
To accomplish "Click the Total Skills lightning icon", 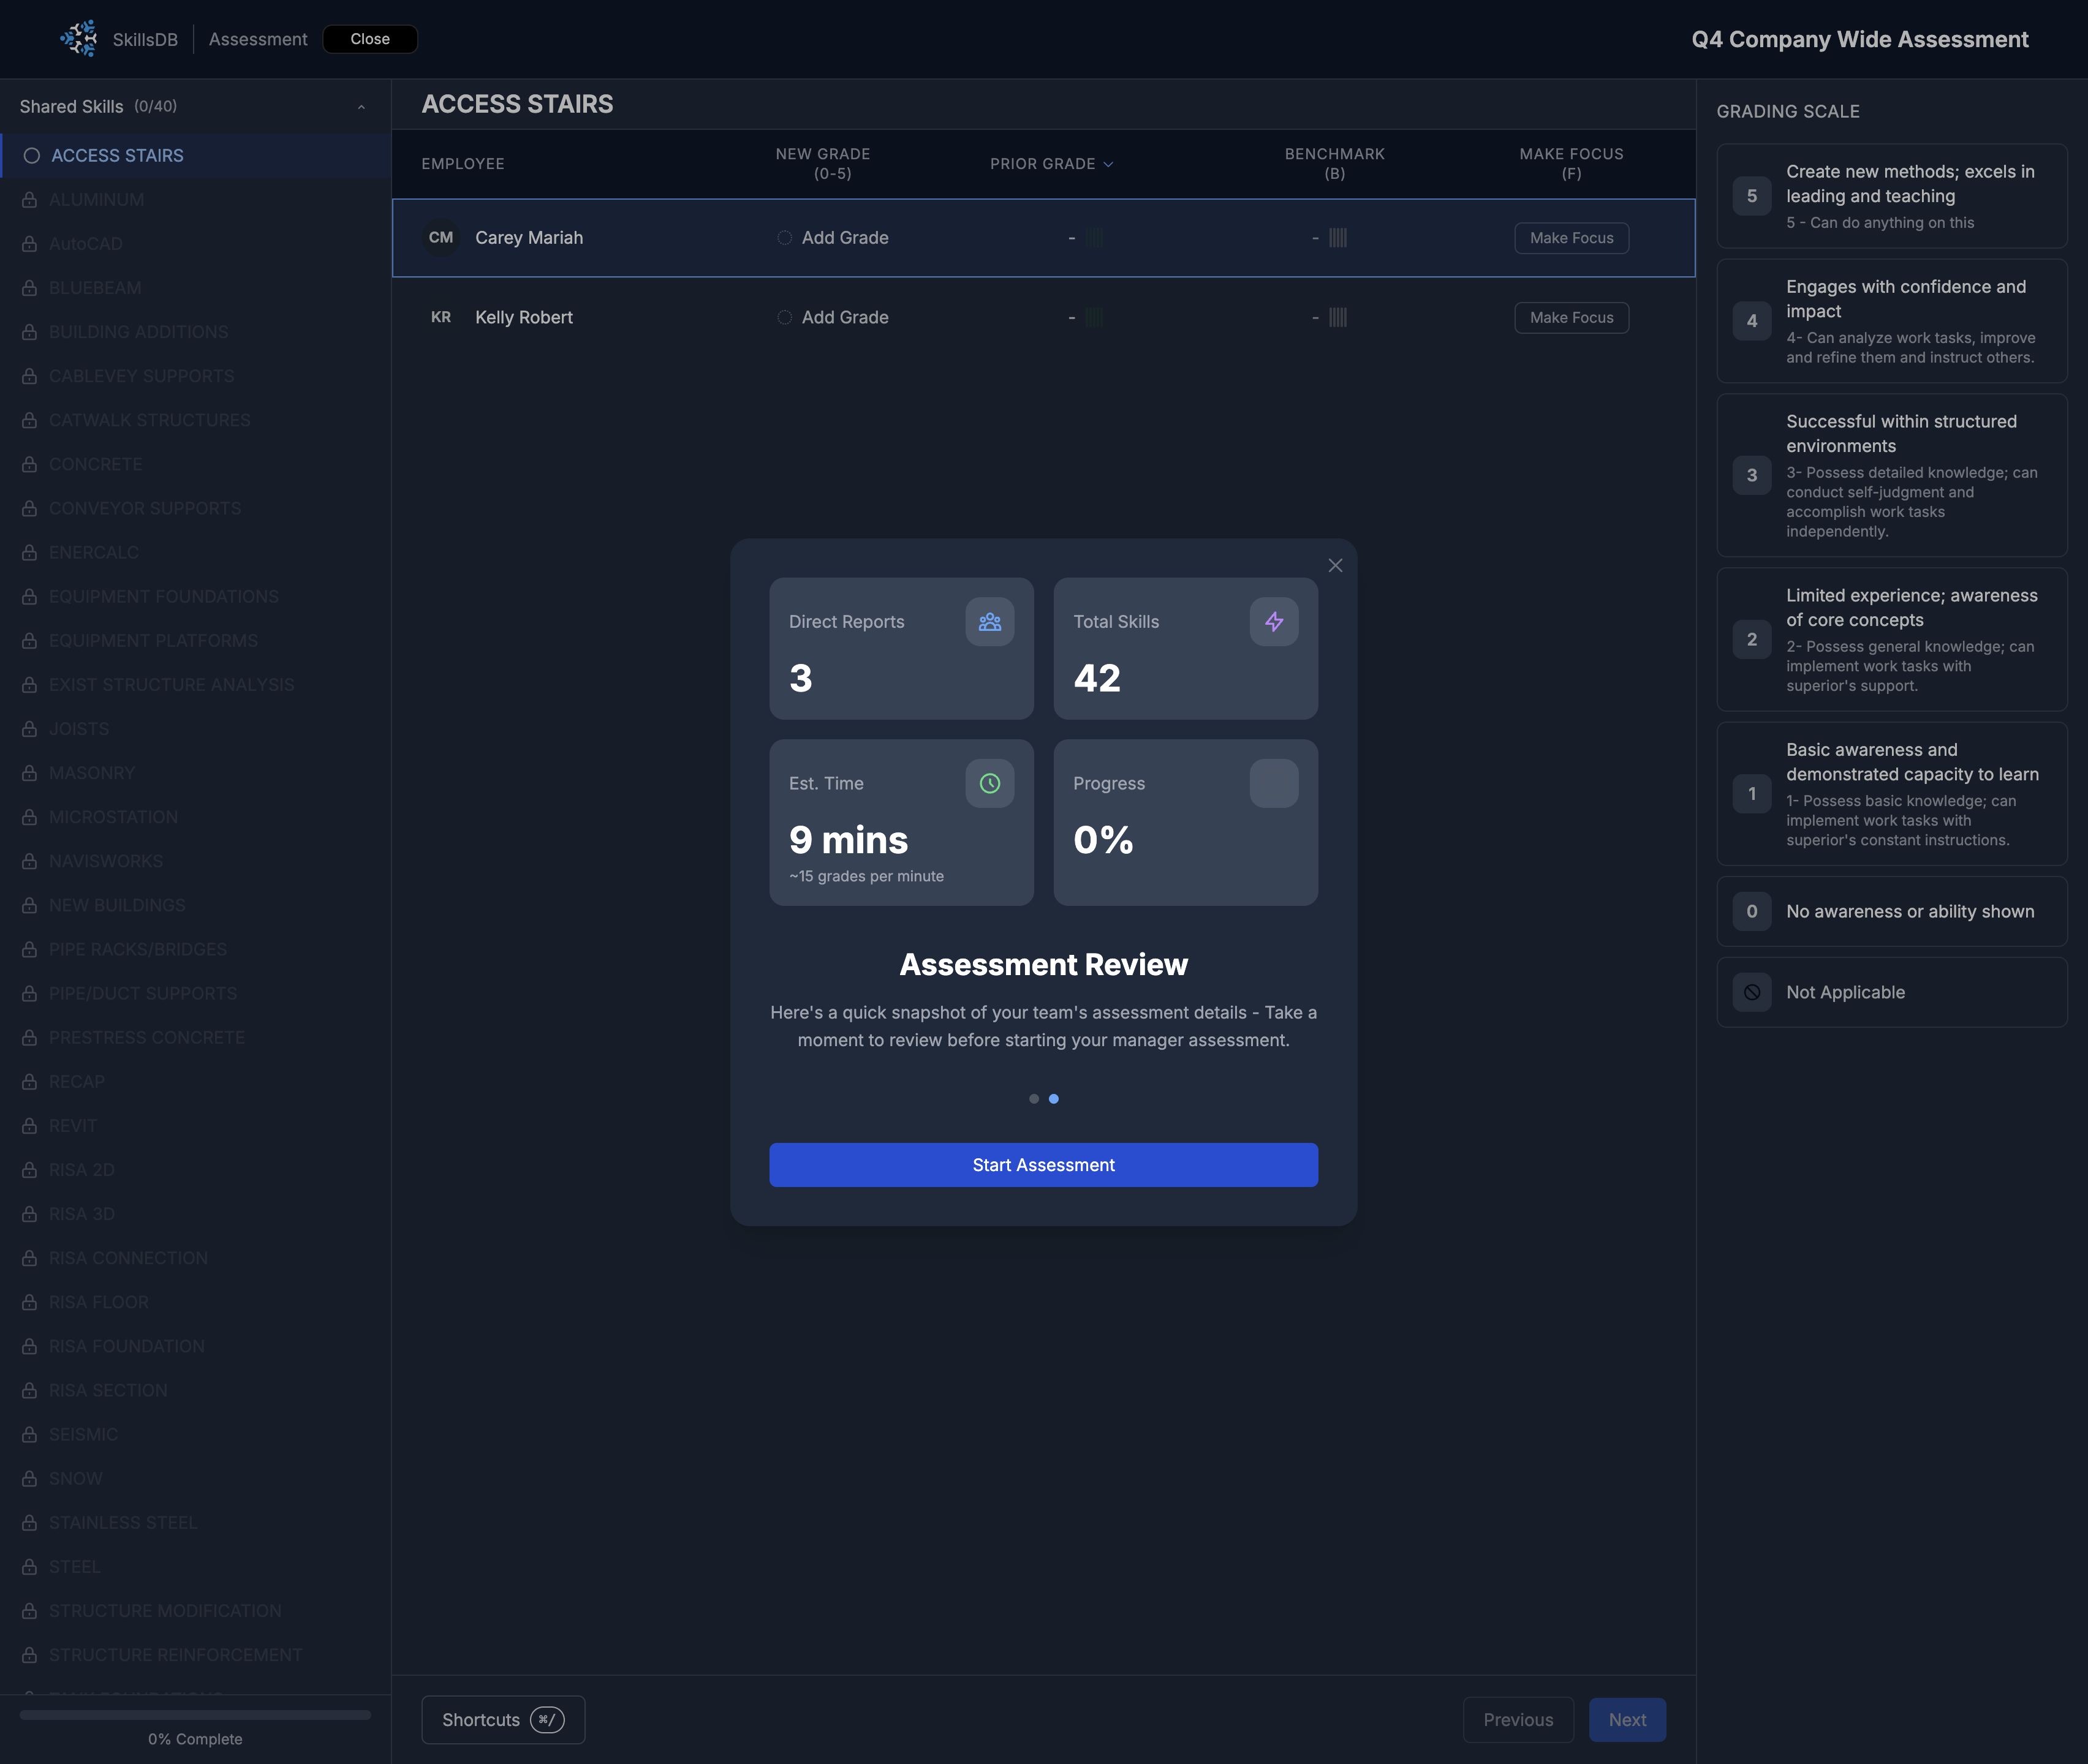I will [x=1274, y=622].
